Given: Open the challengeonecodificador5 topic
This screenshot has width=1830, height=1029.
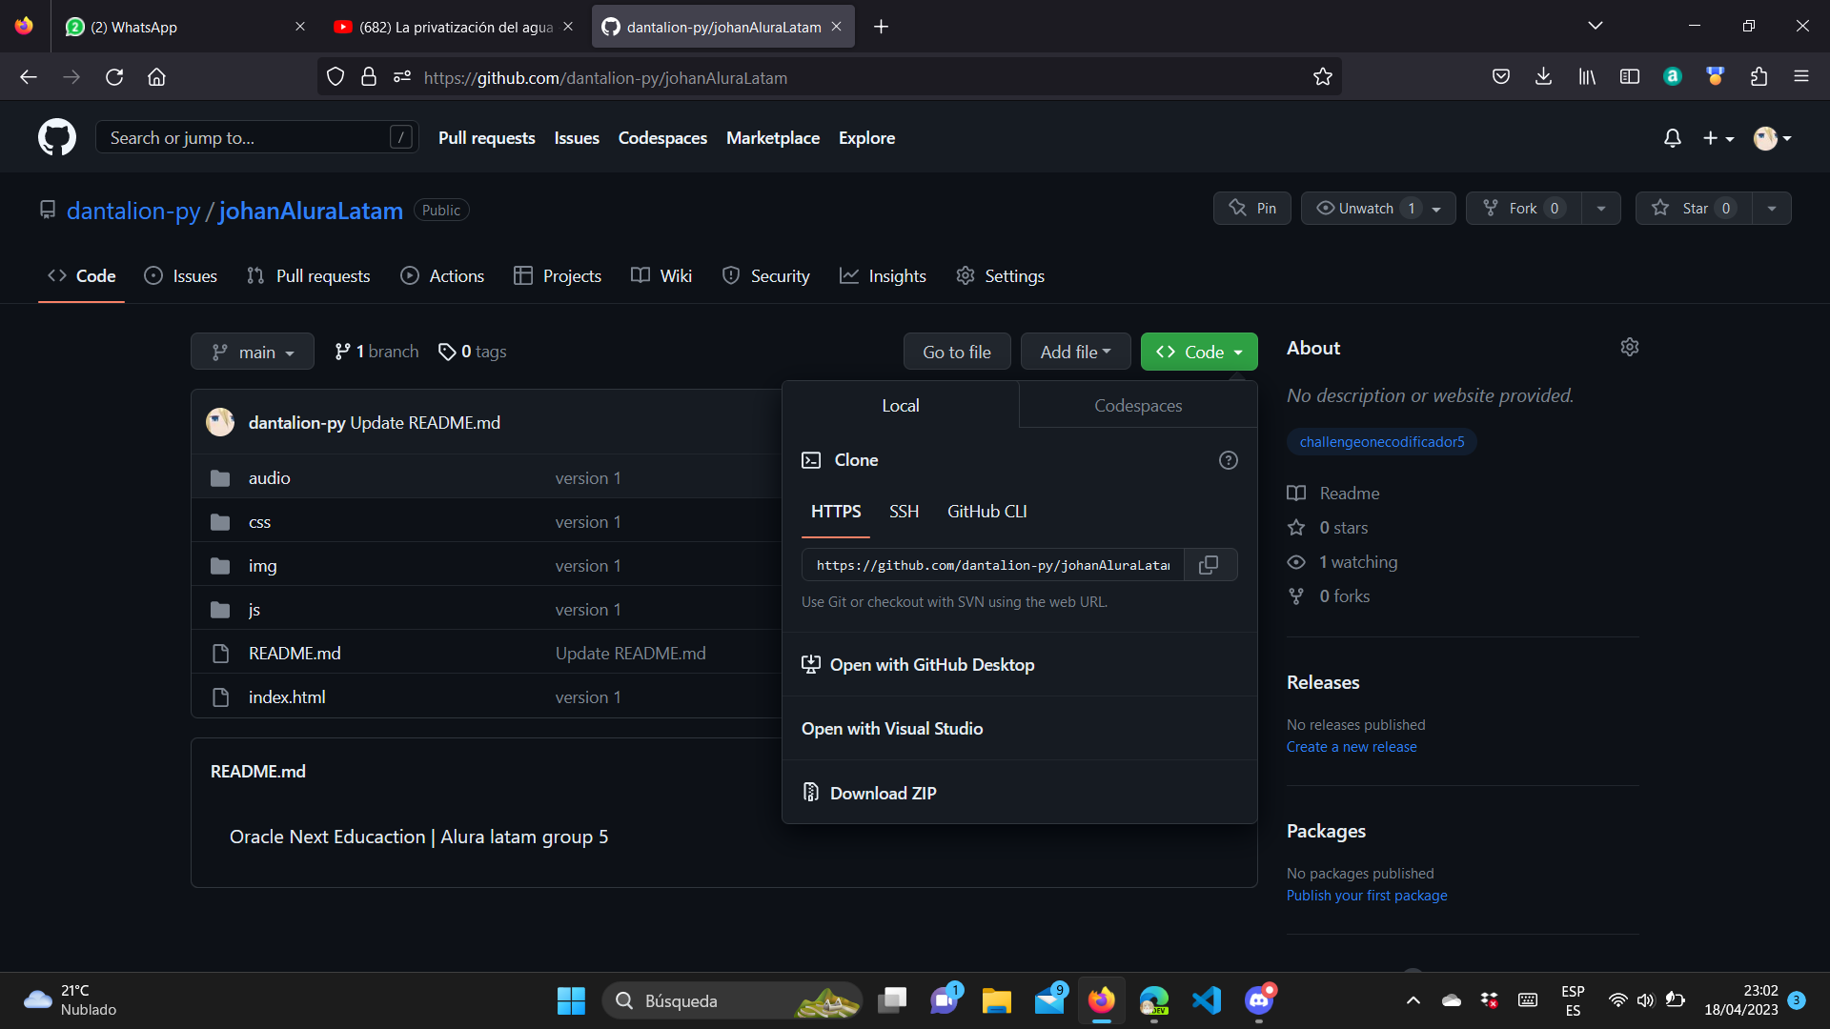Looking at the screenshot, I should point(1382,442).
